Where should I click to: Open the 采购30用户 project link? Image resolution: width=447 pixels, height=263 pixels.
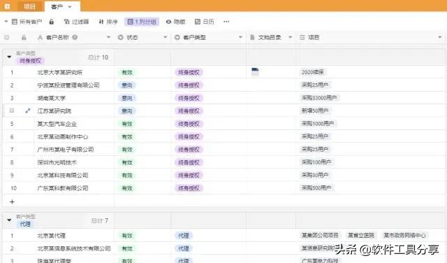point(315,175)
